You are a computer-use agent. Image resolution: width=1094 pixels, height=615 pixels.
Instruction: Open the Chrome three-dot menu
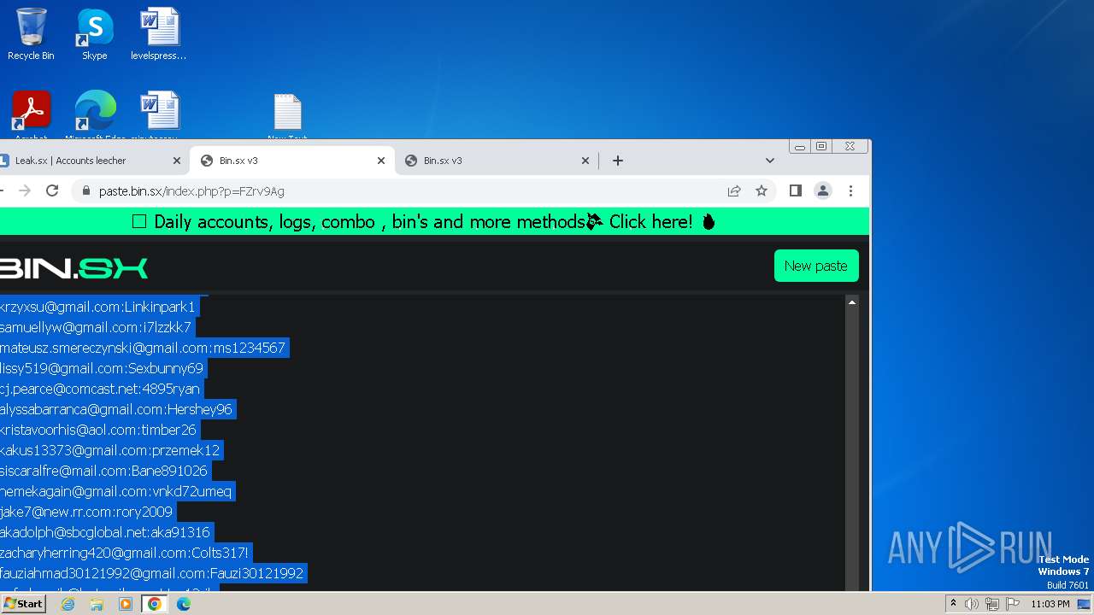[x=850, y=191]
